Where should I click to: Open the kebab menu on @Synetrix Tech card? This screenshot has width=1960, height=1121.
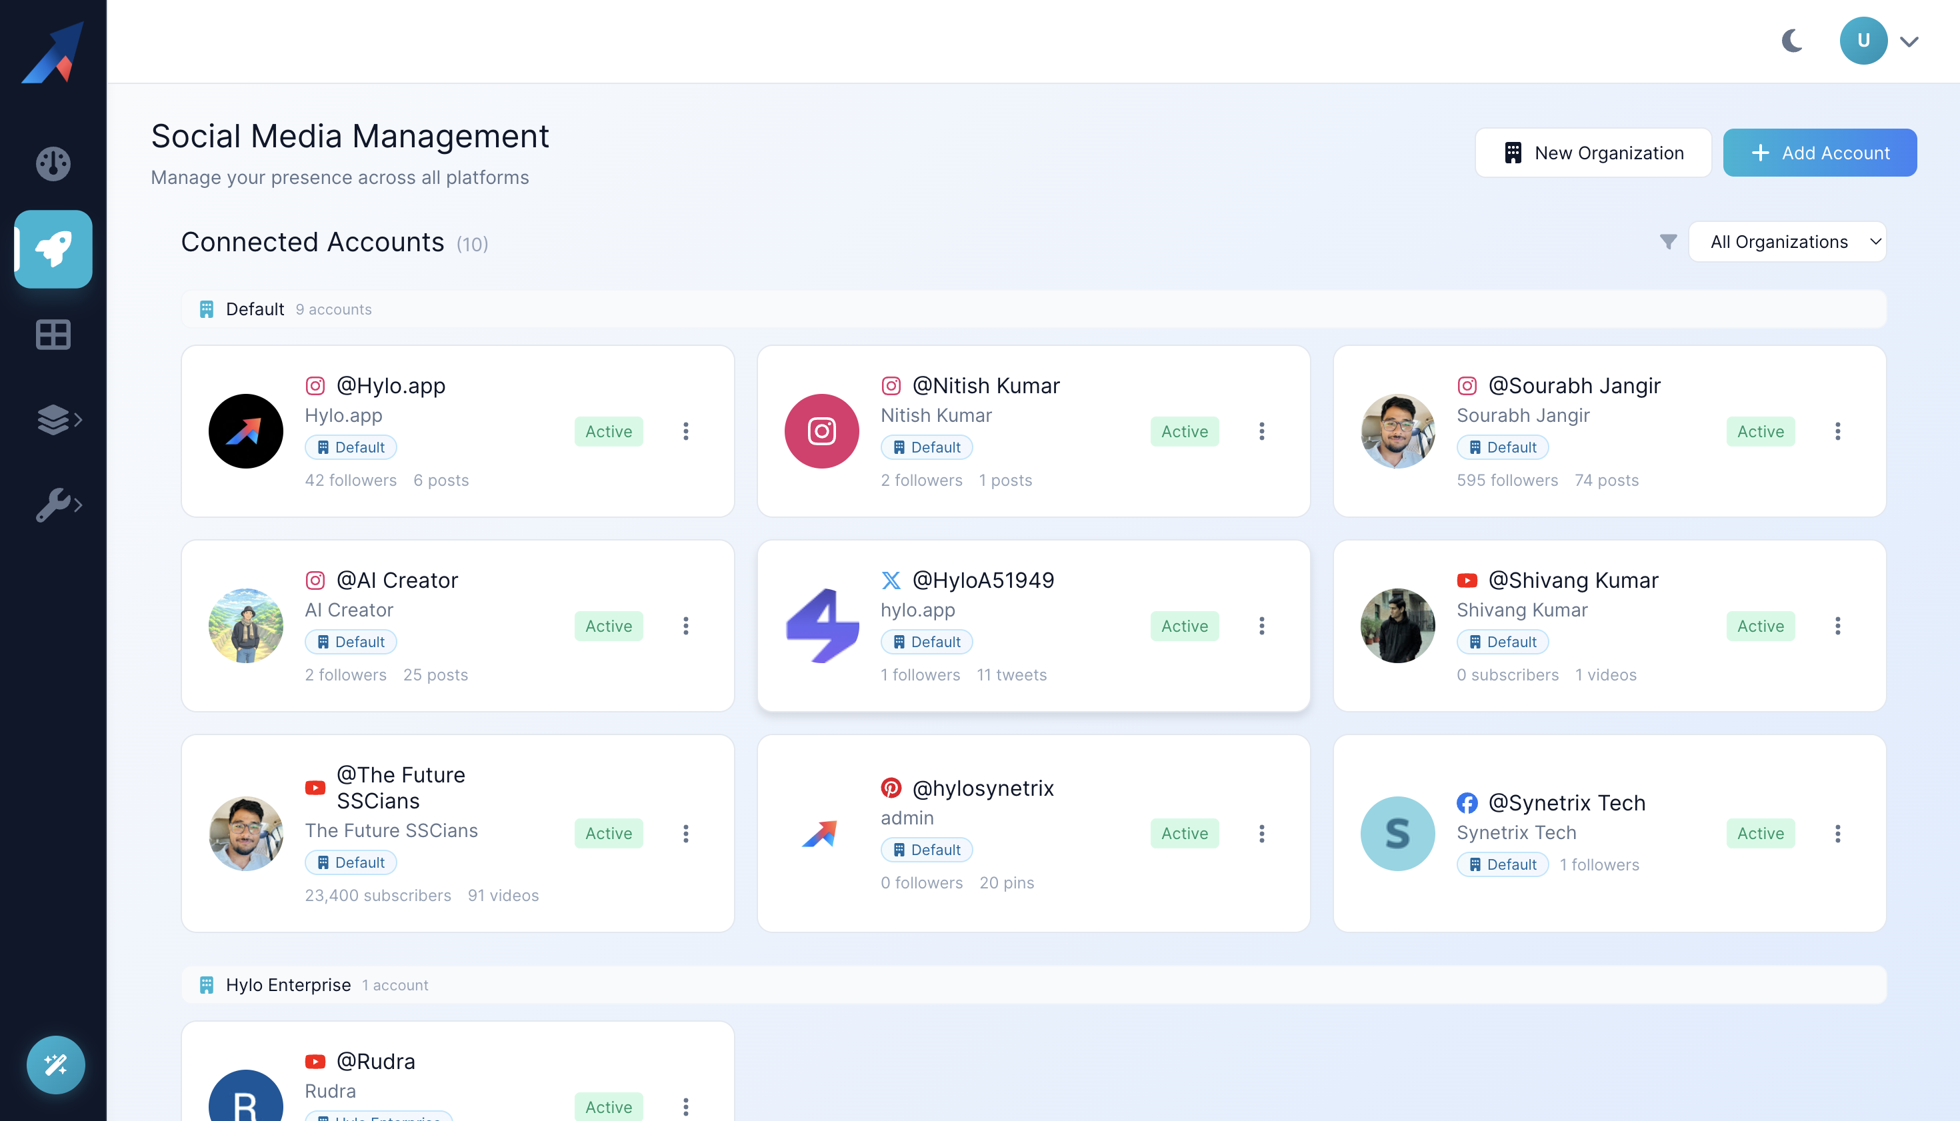coord(1838,833)
